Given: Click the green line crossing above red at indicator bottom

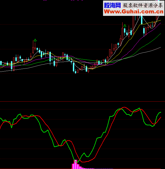Looking at the screenshot, I should (x=80, y=160).
